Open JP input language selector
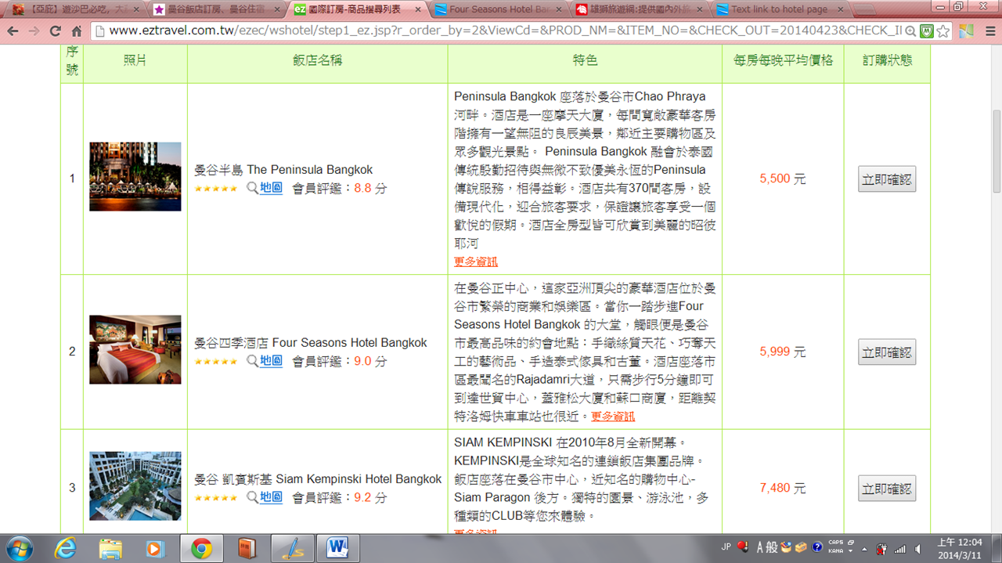The width and height of the screenshot is (1002, 563). 726,548
